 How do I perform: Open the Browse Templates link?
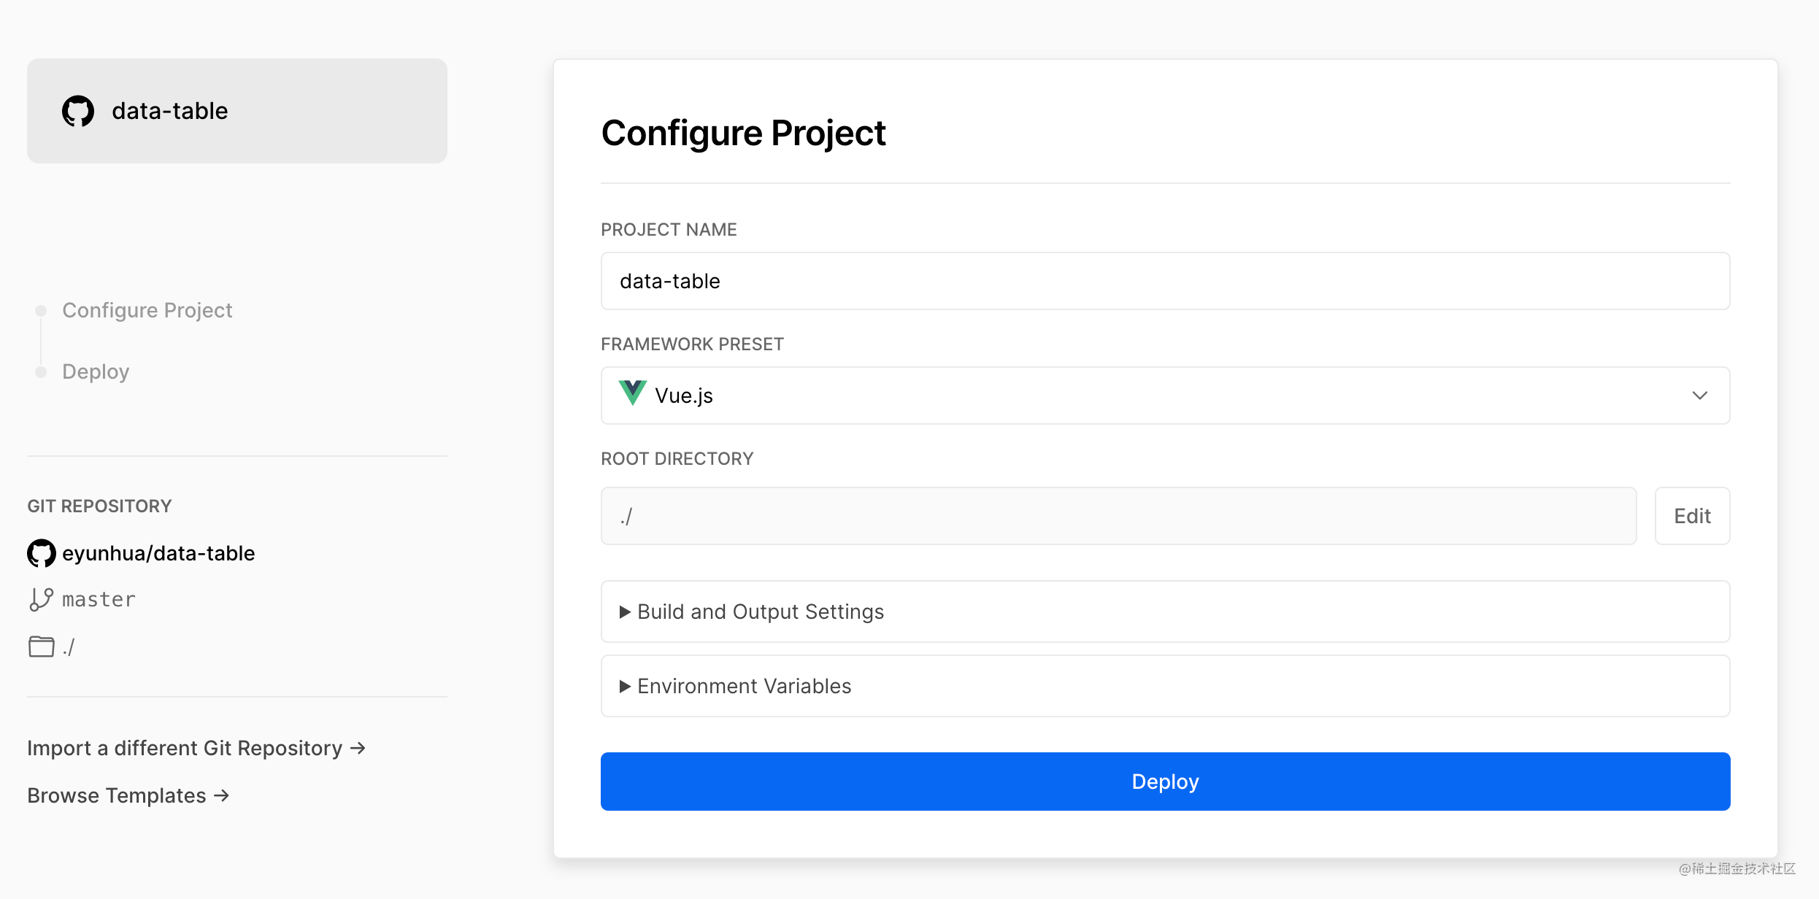117,795
